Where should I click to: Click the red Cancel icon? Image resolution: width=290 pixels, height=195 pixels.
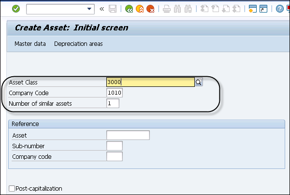150,9
